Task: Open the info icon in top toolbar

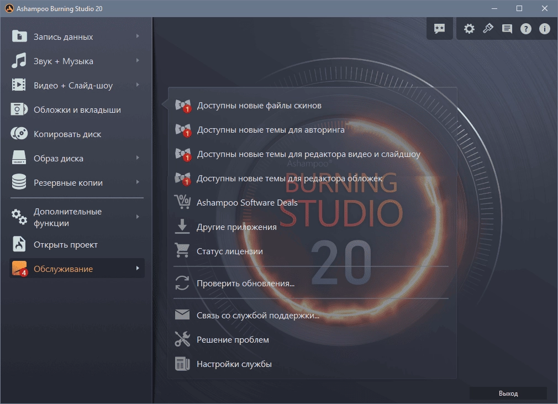Action: [545, 29]
